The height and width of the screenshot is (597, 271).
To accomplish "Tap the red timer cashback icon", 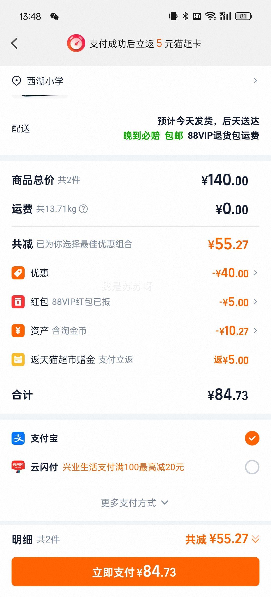I will pyautogui.click(x=76, y=43).
